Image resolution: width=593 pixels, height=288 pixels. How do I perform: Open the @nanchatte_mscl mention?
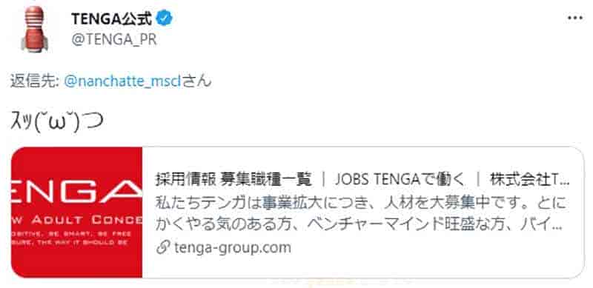123,81
